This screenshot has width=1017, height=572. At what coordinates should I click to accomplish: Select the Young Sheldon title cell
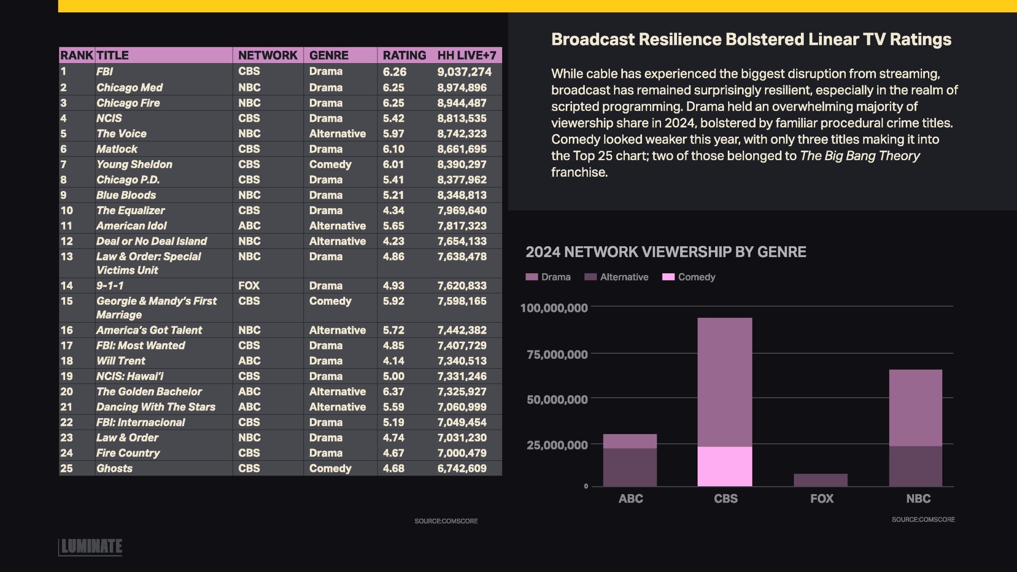[x=134, y=164]
